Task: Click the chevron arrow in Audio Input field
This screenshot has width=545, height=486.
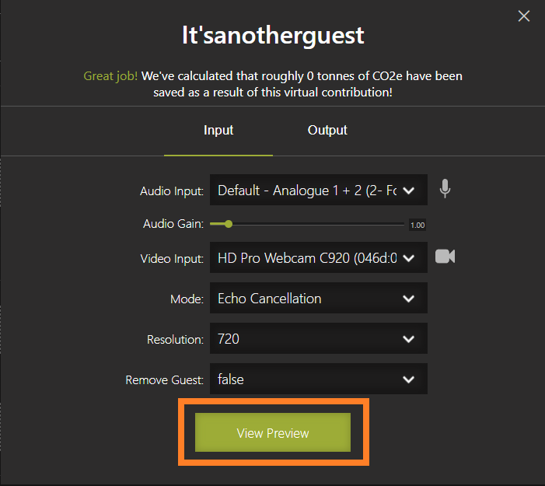Action: (408, 191)
